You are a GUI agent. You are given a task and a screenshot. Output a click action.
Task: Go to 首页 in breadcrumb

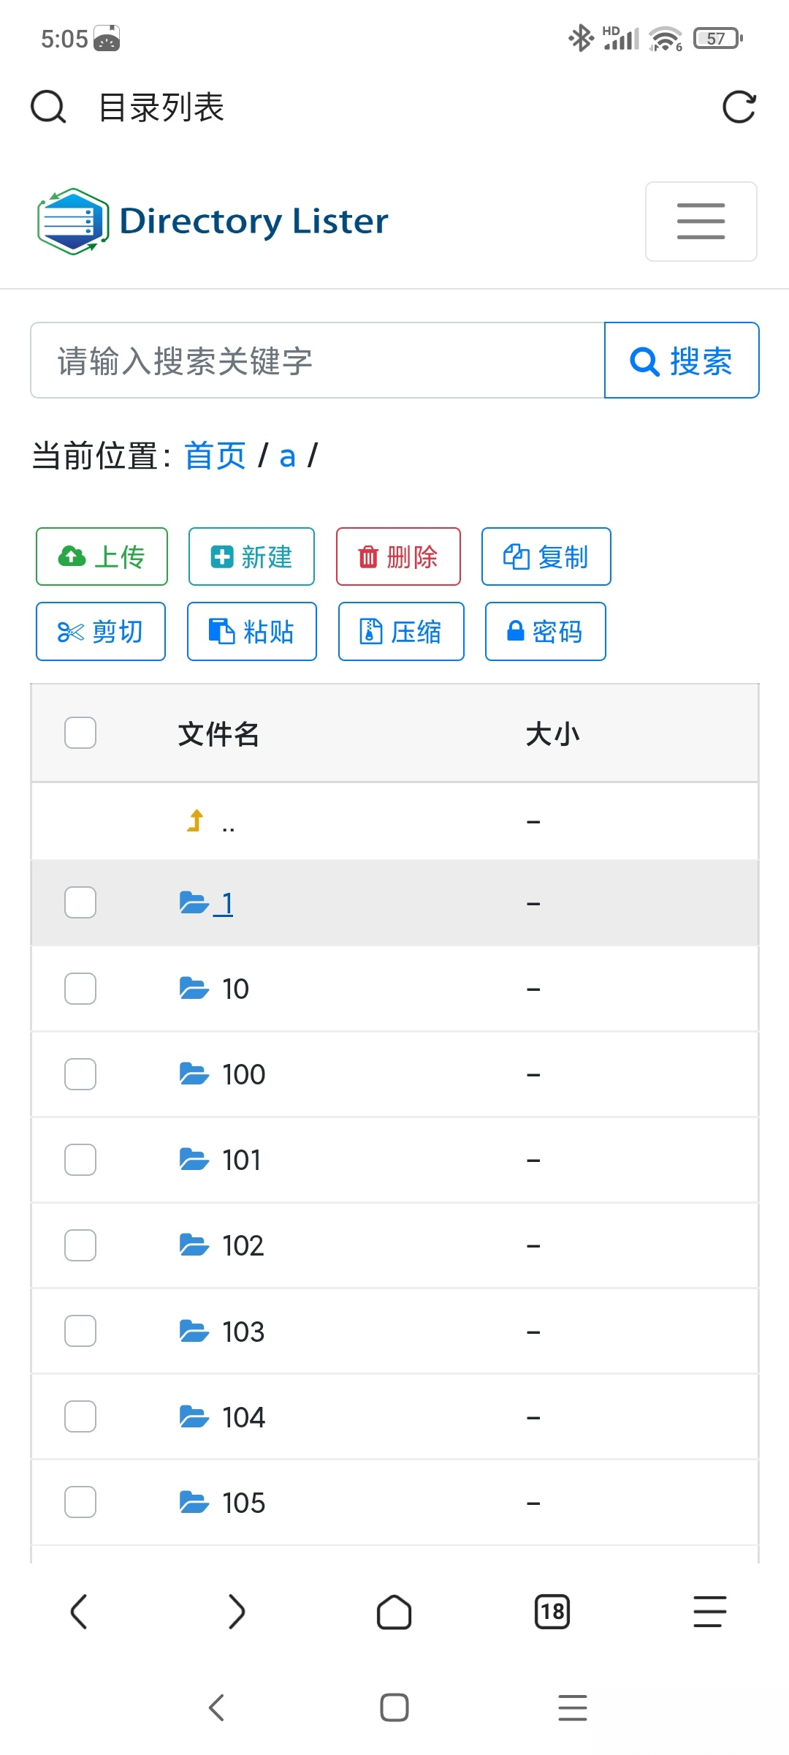215,456
